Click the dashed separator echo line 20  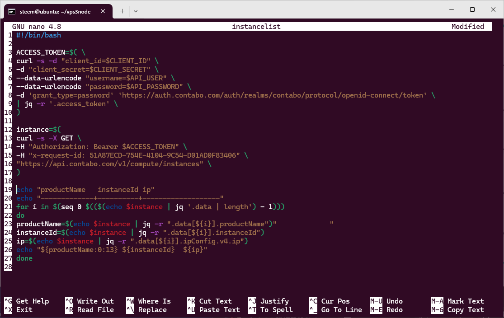click(120, 198)
